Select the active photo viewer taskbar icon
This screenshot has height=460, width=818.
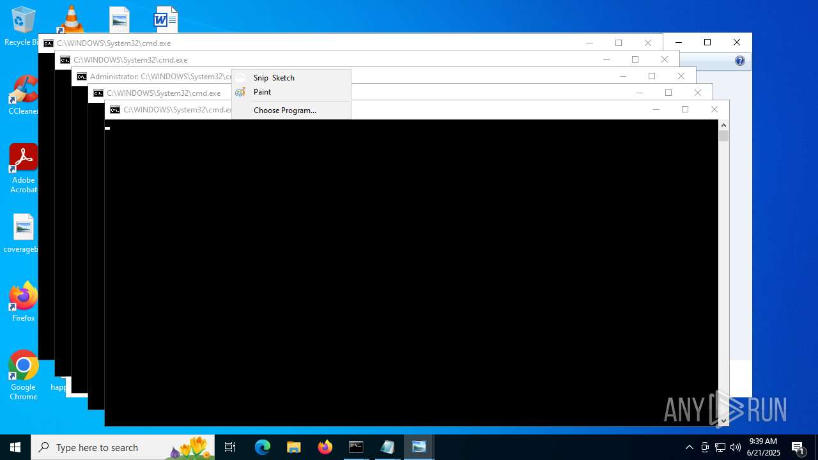coord(419,447)
